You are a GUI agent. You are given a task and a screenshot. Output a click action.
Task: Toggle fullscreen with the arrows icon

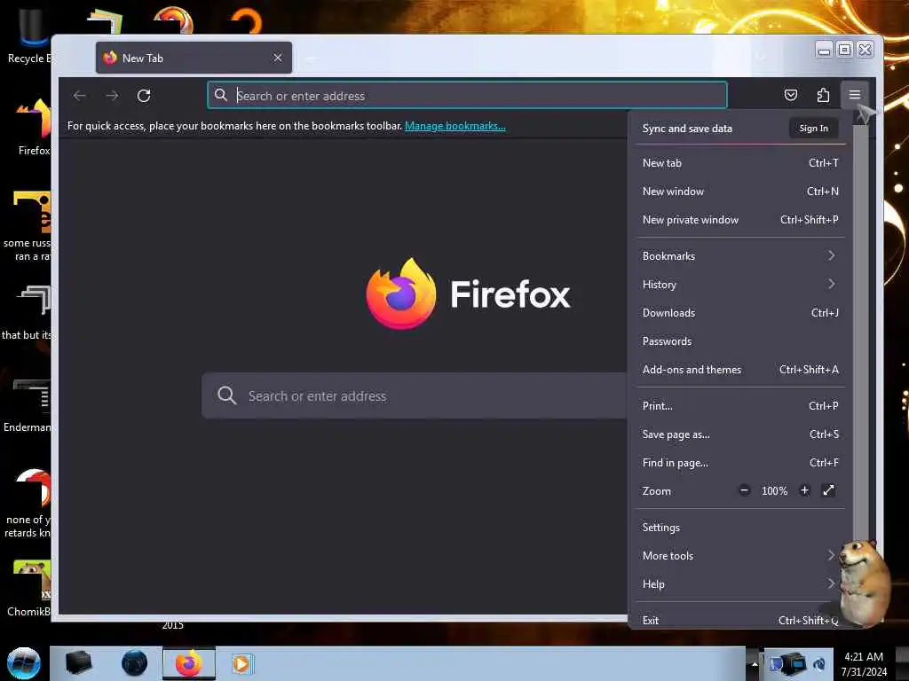pyautogui.click(x=828, y=490)
